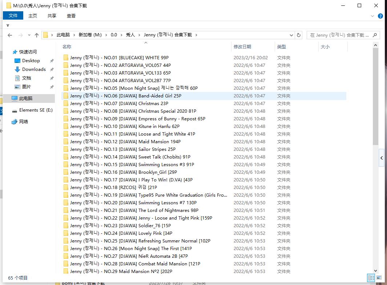The width and height of the screenshot is (387, 285).
Task: Click folder icon of NO.29 Maid Mansion N°2
Action: (66, 271)
